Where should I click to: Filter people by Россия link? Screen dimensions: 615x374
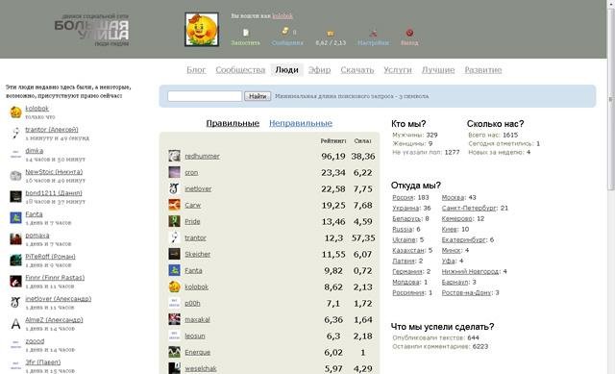click(404, 197)
